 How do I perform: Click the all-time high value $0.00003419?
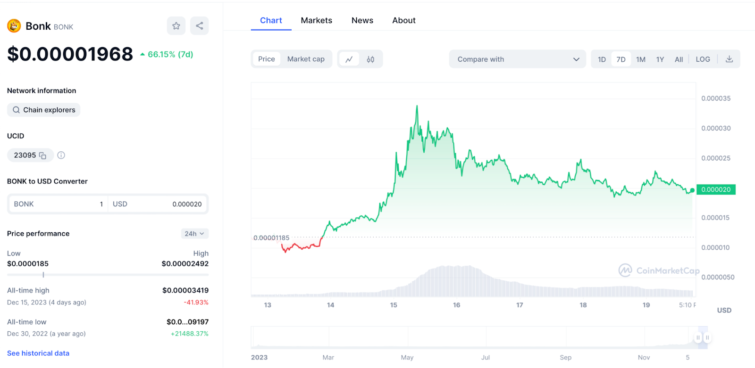point(185,291)
